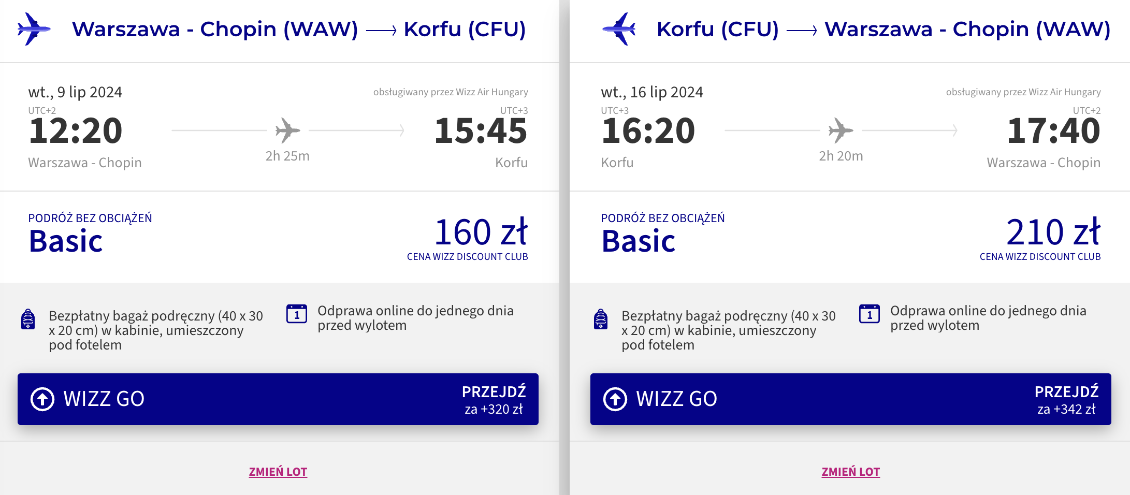Upgrade to WIZZ GO for +320 zł

(x=278, y=399)
